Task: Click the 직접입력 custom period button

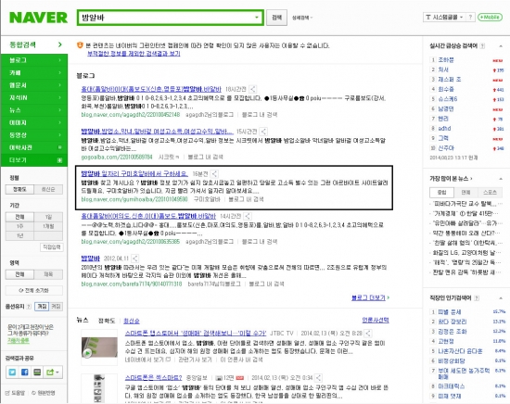Action: click(52, 247)
